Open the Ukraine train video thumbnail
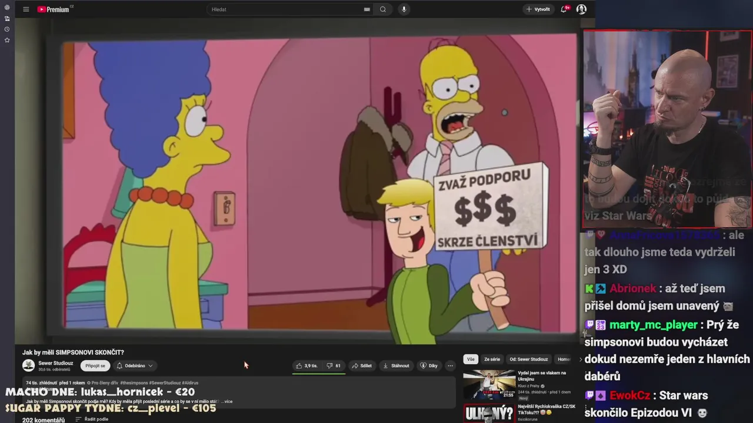 489,384
